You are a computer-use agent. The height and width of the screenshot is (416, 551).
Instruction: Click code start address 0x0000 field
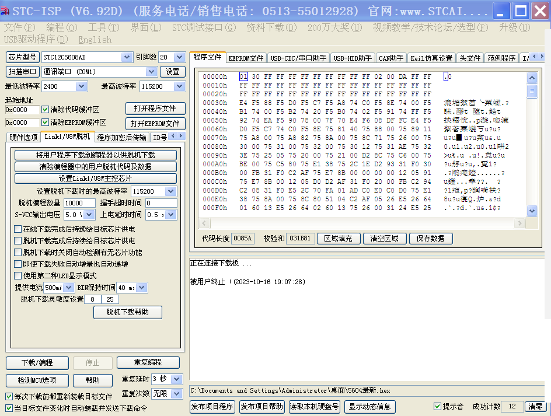coord(22,110)
